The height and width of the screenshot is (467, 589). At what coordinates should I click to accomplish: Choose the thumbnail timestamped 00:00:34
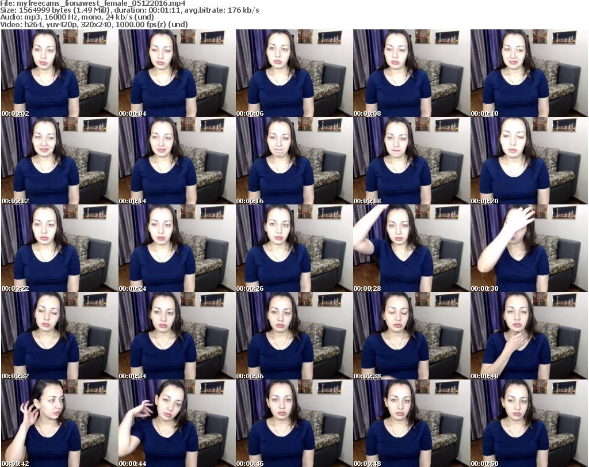pos(177,336)
